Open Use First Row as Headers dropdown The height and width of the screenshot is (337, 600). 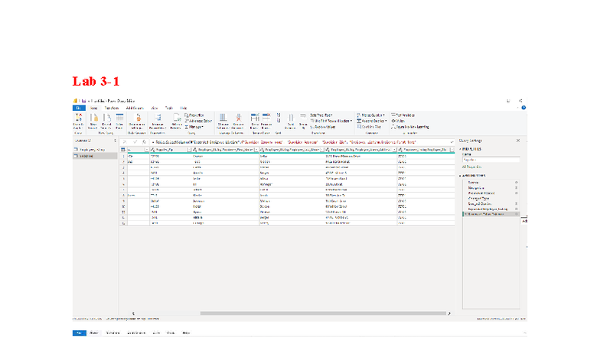pyautogui.click(x=331, y=121)
